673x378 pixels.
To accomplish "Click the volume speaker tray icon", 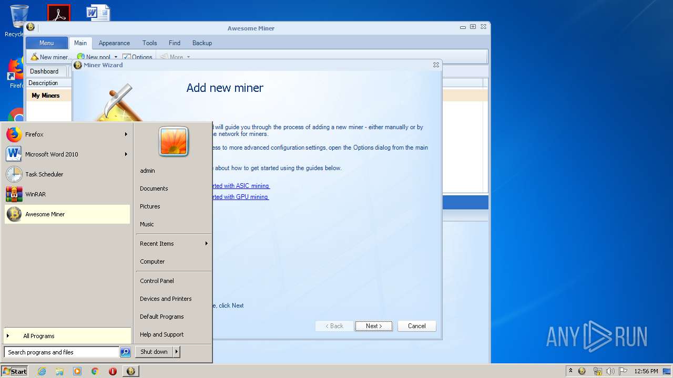I will (x=610, y=371).
